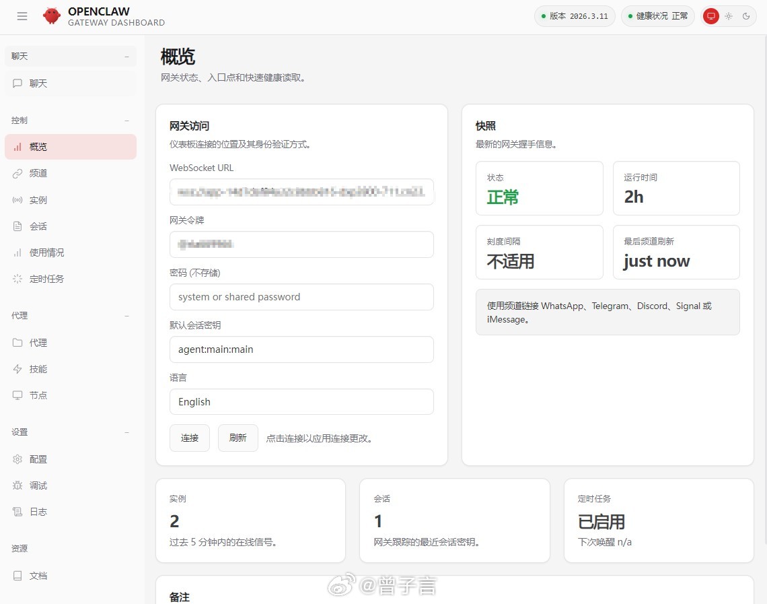
Task: Click the 快照 section title
Action: 486,126
